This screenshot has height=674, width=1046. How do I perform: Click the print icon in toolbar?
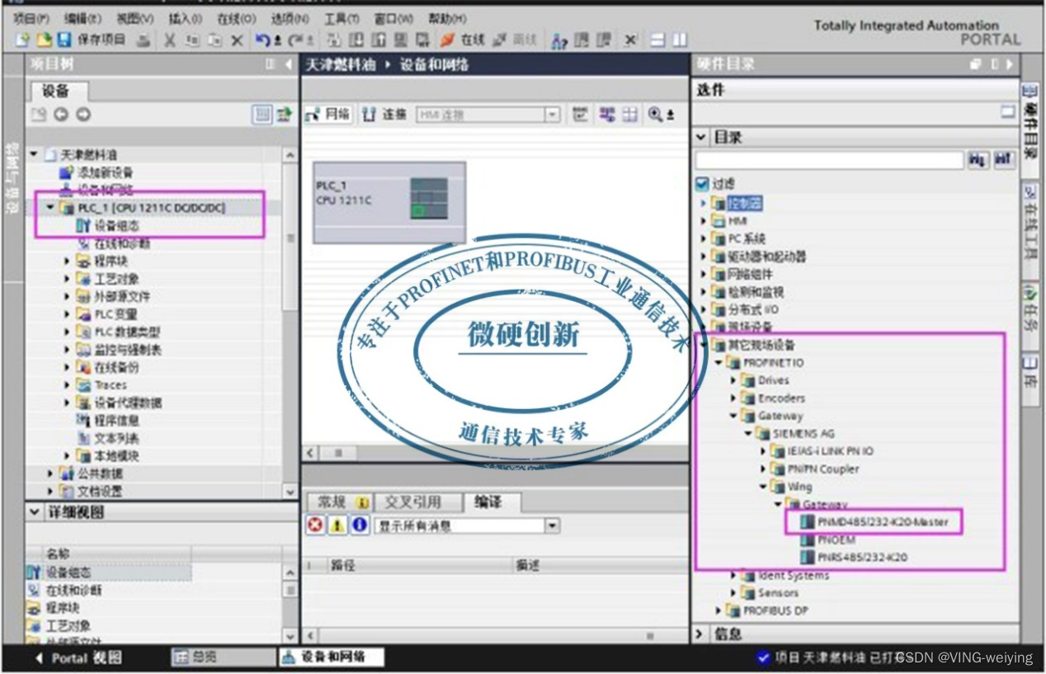(144, 40)
